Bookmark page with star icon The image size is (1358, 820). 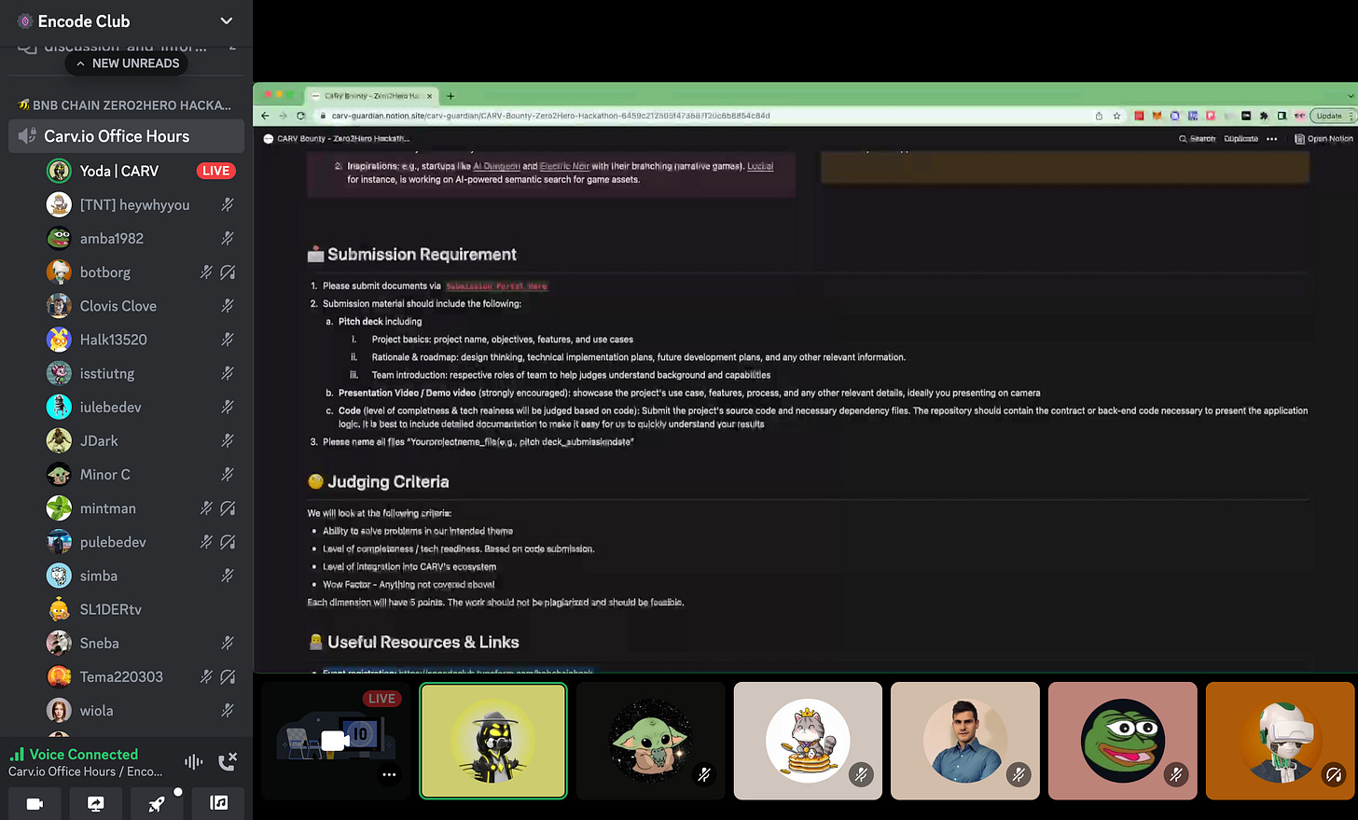(1116, 116)
